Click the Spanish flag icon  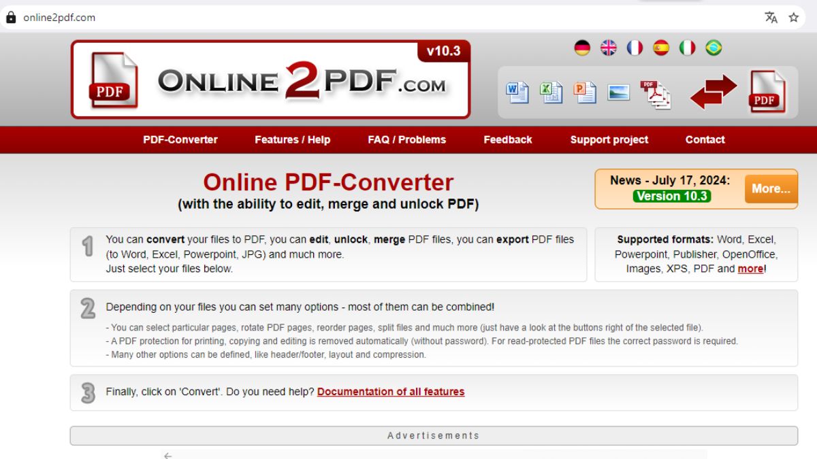(661, 48)
